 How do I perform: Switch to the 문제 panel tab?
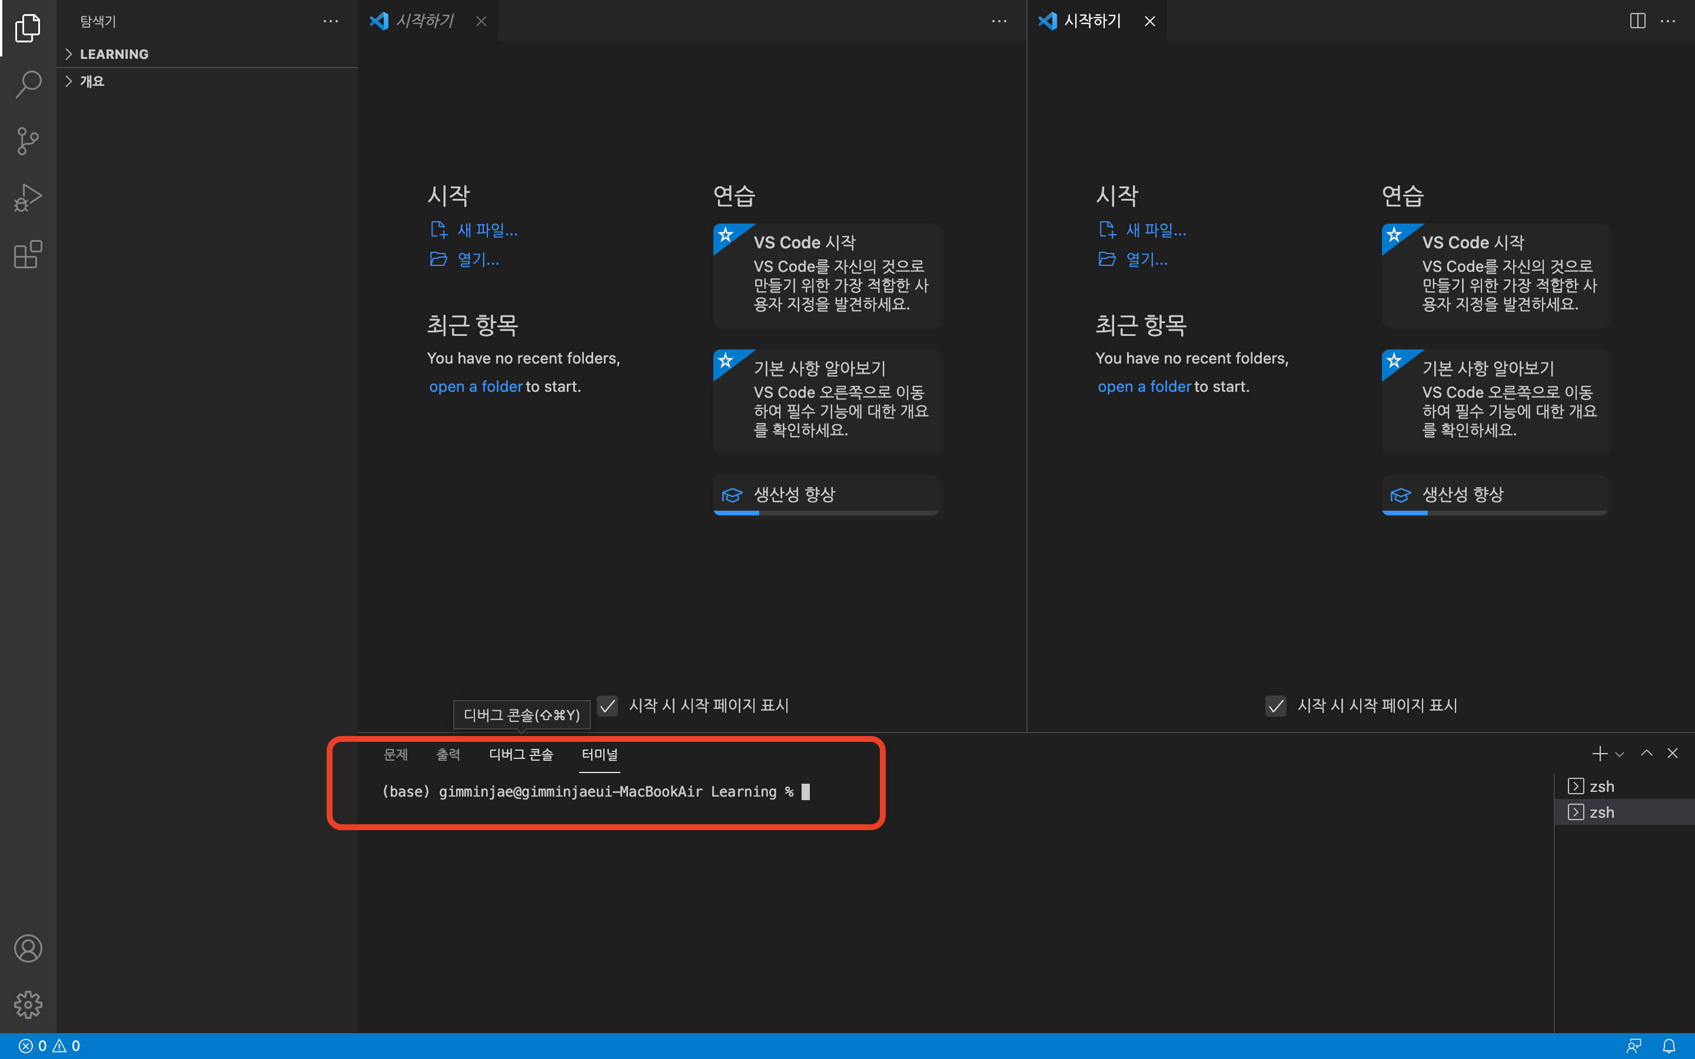coord(395,754)
